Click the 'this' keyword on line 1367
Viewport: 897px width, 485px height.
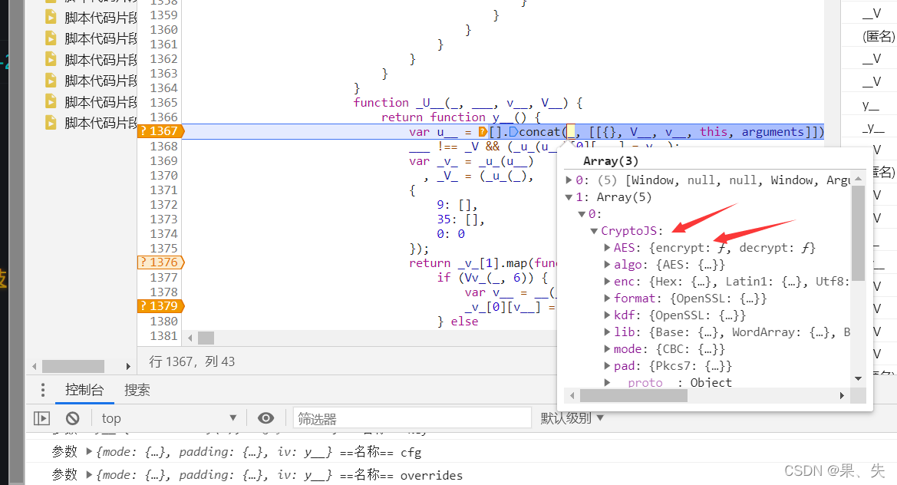[x=714, y=131]
